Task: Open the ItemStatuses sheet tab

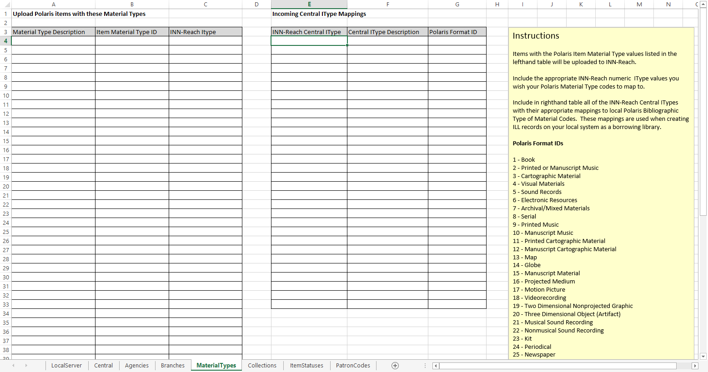Action: click(x=306, y=366)
